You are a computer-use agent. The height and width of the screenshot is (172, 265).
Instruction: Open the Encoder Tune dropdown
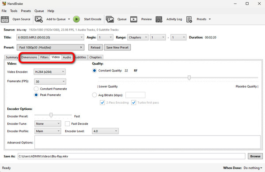(48, 124)
